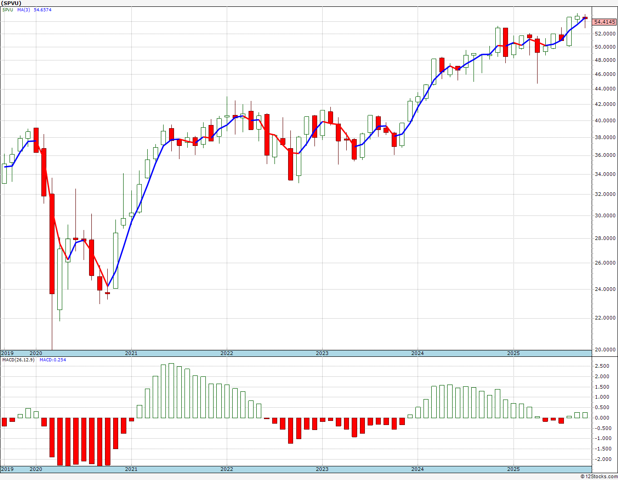Select the 44.0000 price axis label
This screenshot has width=618, height=480.
click(x=605, y=89)
